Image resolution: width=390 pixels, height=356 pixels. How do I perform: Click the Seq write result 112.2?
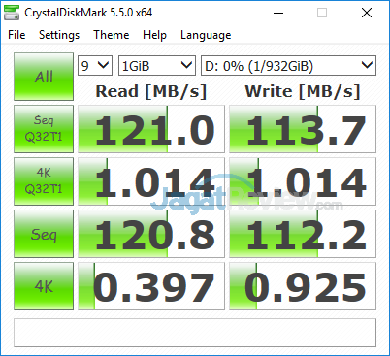(303, 234)
